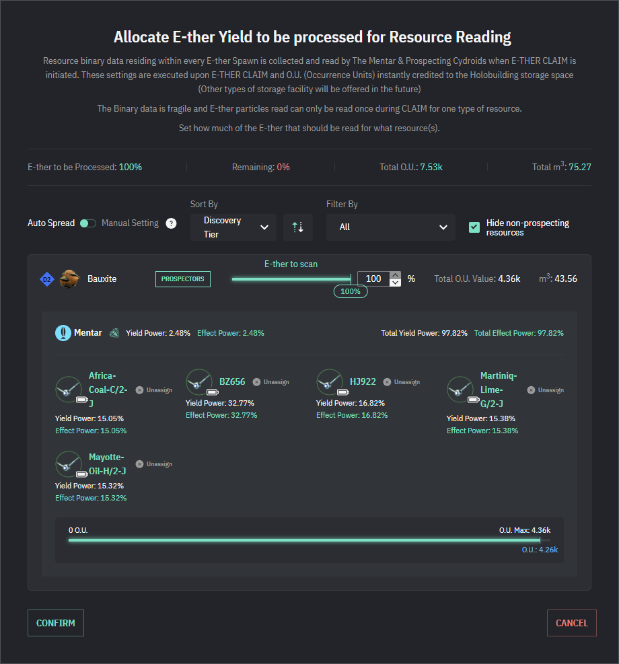Click the help question mark icon
This screenshot has width=619, height=664.
tap(172, 223)
